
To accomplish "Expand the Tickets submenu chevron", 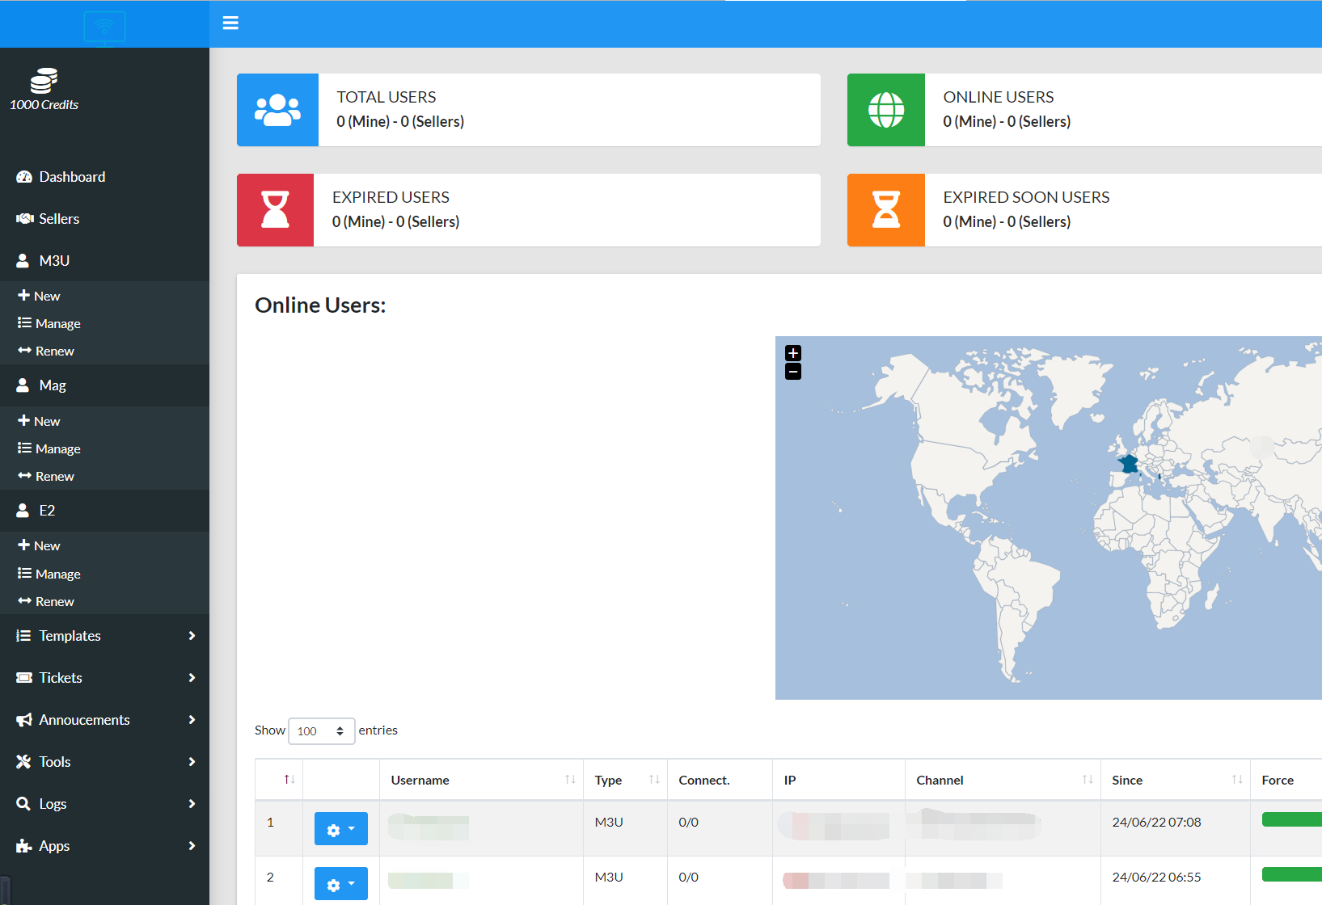I will point(192,678).
